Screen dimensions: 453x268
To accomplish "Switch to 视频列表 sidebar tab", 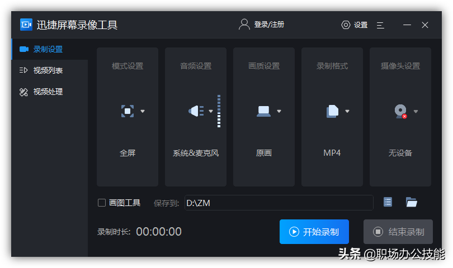I will pos(49,70).
